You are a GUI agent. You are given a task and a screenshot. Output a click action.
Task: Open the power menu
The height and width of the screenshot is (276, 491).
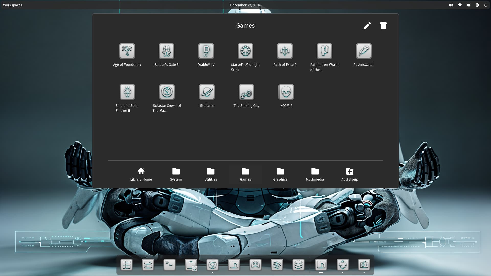click(486, 5)
